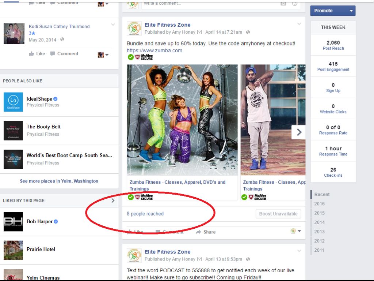Open the zumba.com link in post
This screenshot has height=281, width=374.
pyautogui.click(x=154, y=50)
